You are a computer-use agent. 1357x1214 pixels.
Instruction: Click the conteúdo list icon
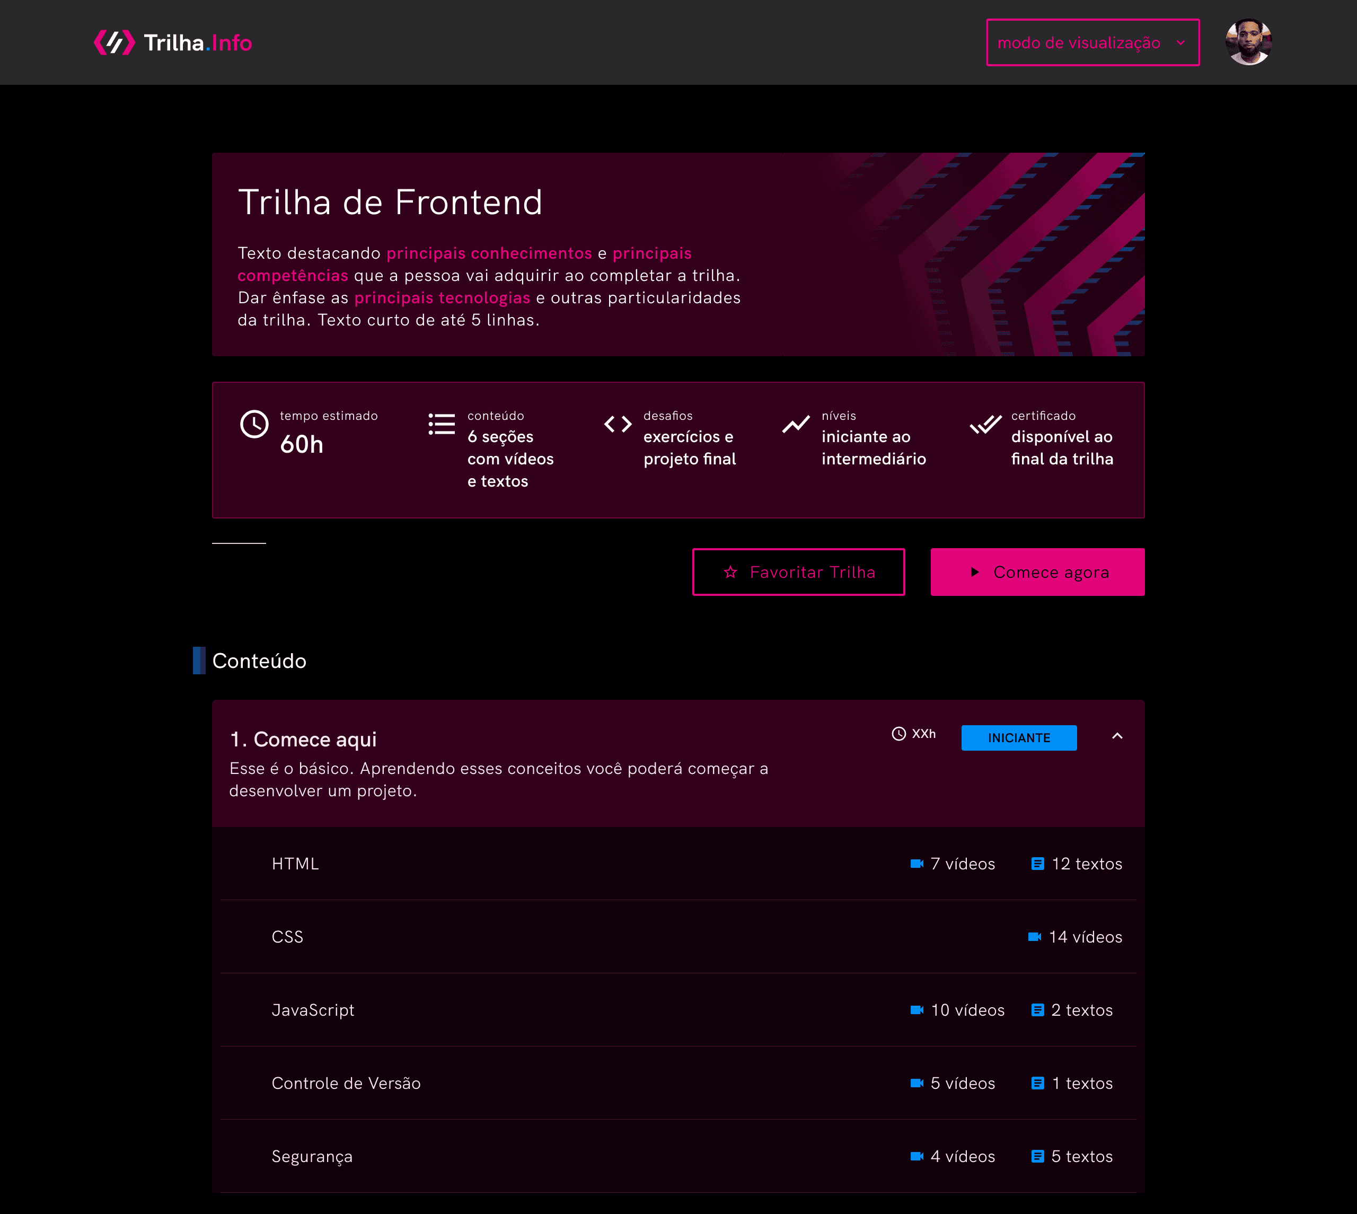tap(442, 424)
